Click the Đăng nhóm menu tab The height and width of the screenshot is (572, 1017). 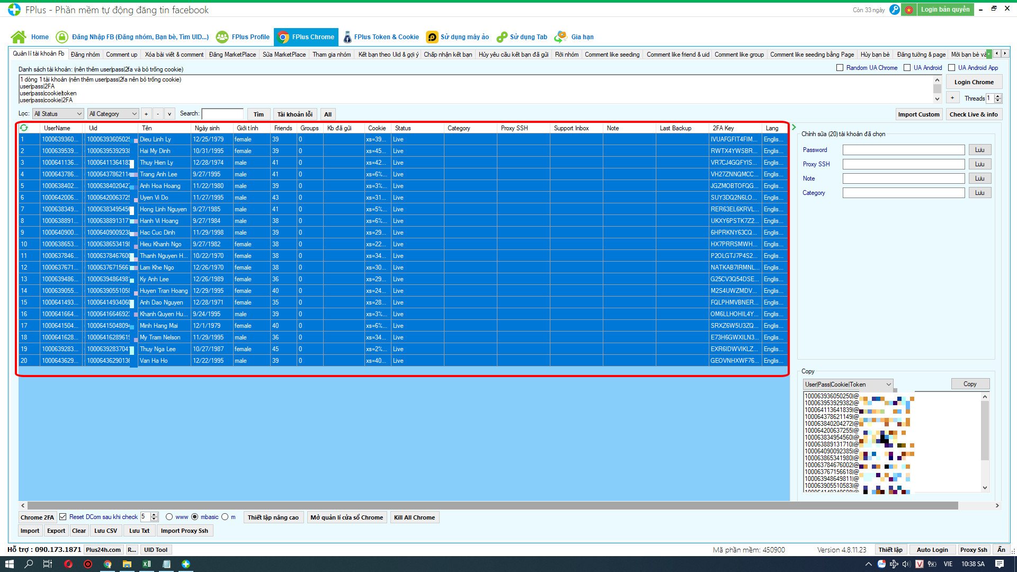pyautogui.click(x=83, y=54)
